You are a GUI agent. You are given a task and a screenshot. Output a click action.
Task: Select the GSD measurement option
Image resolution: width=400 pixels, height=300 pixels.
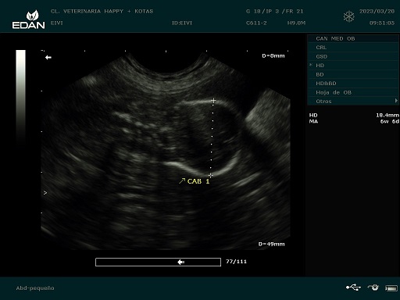[x=353, y=56]
